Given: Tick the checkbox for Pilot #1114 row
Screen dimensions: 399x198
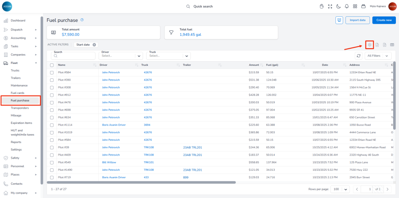Looking at the screenshot, I should [52, 125].
